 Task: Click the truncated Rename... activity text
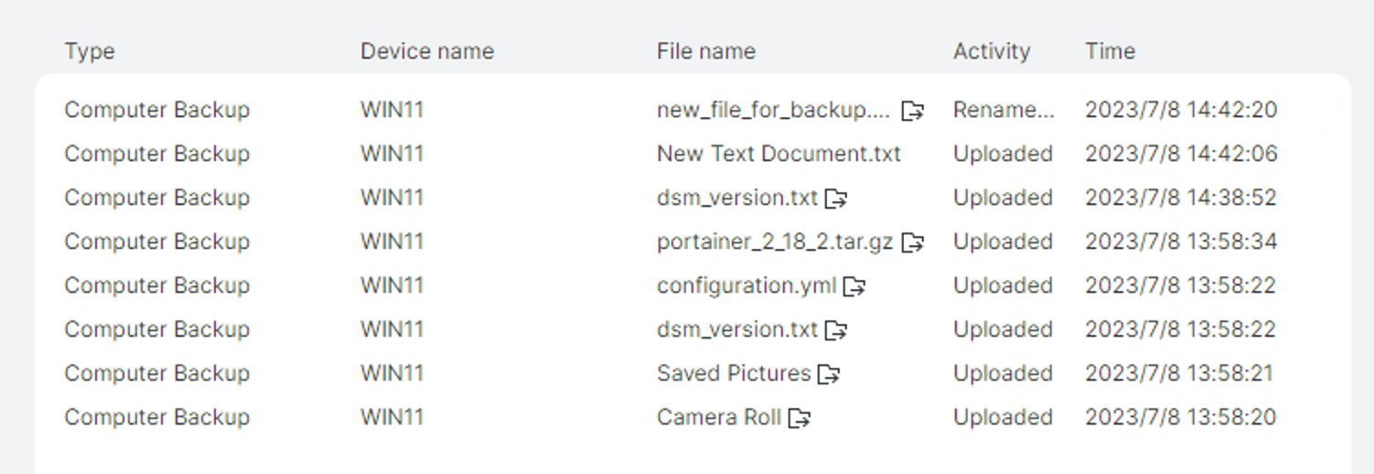1004,110
